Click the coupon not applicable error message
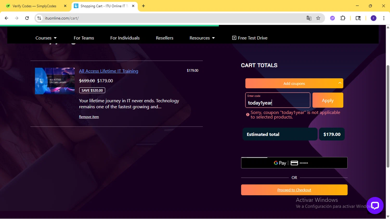The image size is (390, 219). point(295,115)
